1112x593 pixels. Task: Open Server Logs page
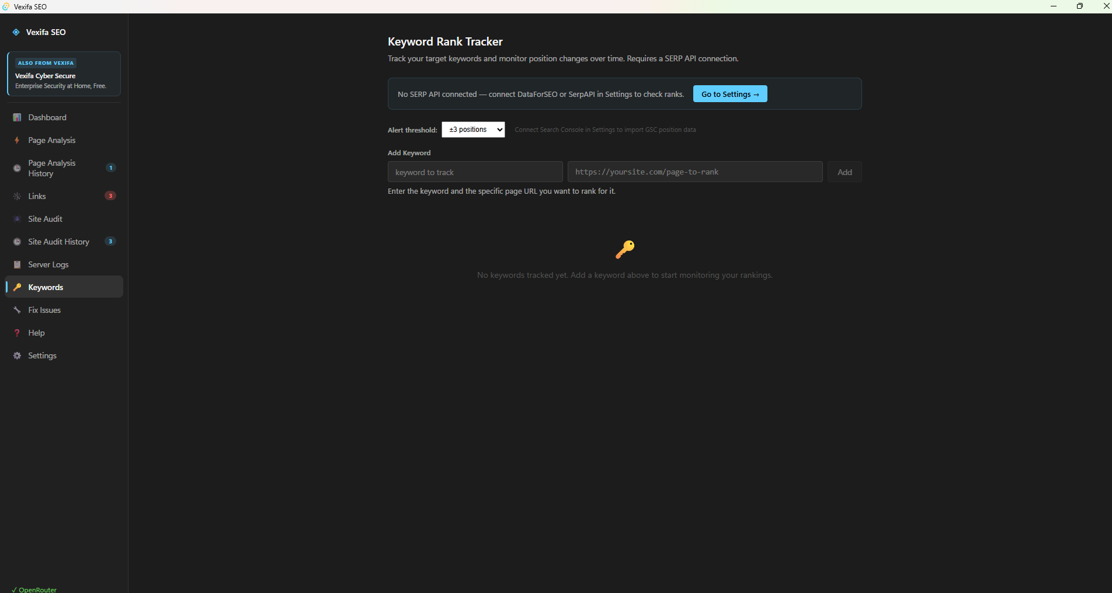[x=64, y=264]
